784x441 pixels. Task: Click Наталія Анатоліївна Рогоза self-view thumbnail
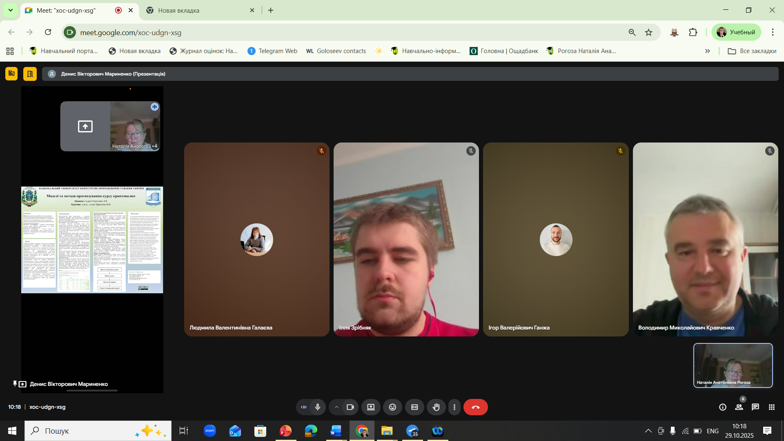click(x=733, y=365)
